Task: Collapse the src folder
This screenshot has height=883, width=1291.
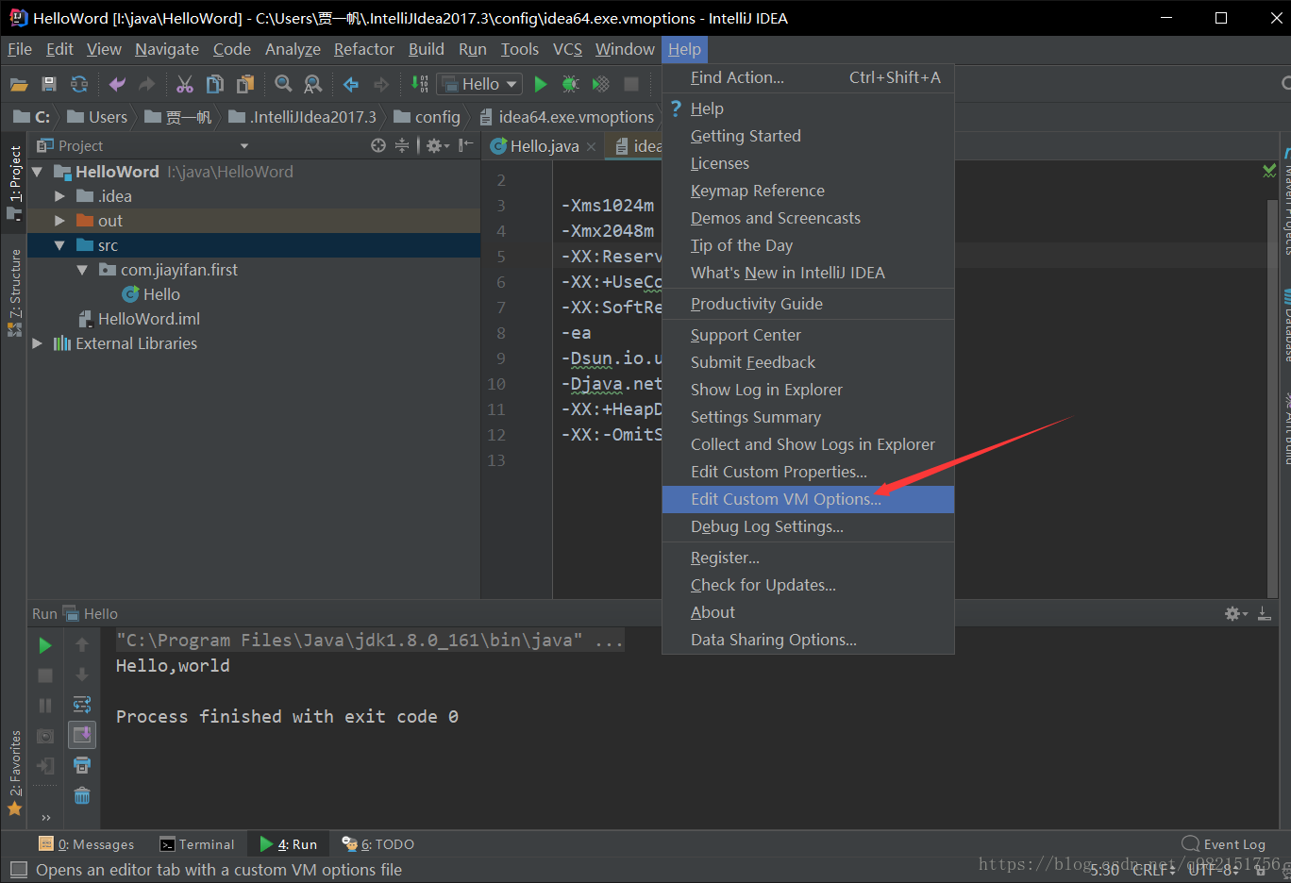Action: coord(59,245)
